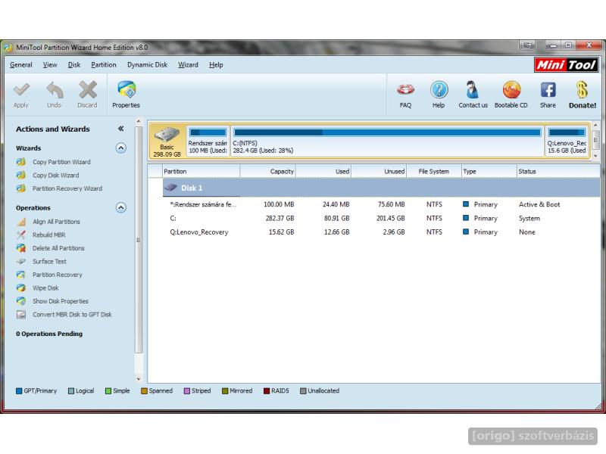The image size is (606, 454).
Task: Open the View menu
Action: (x=50, y=65)
